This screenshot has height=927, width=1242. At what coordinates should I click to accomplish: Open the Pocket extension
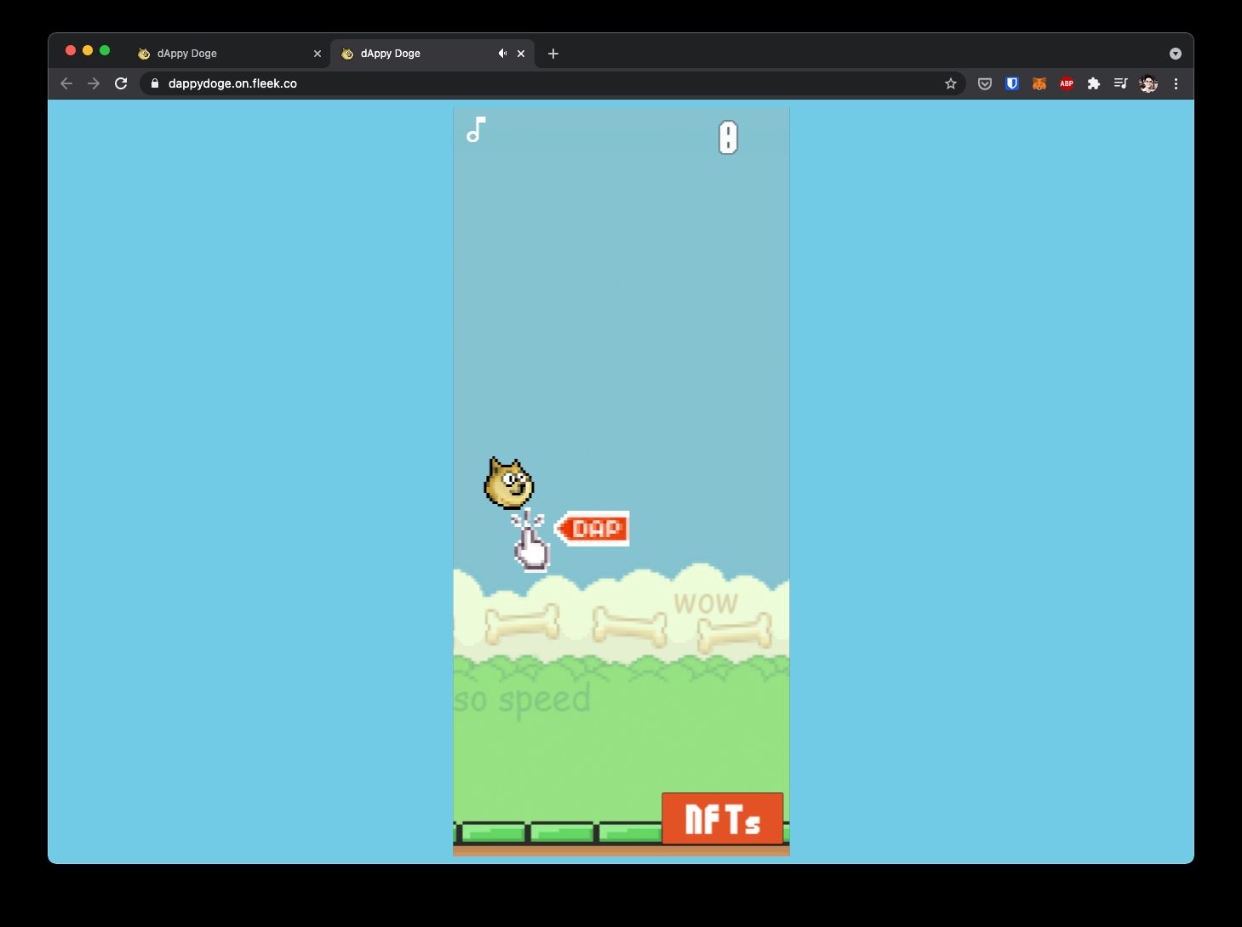click(985, 83)
